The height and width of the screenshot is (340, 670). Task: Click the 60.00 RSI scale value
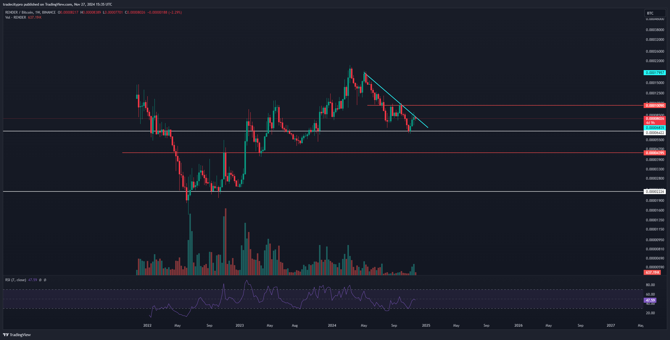pos(650,294)
